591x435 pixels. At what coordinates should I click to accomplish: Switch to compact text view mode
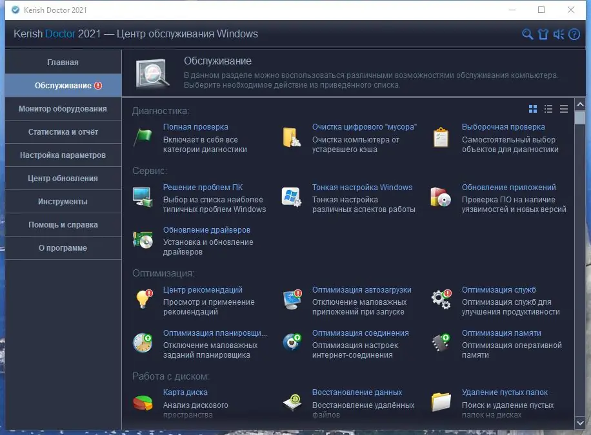point(563,110)
